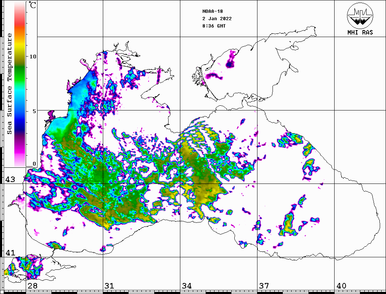Click latitude label 41

pos(10,253)
